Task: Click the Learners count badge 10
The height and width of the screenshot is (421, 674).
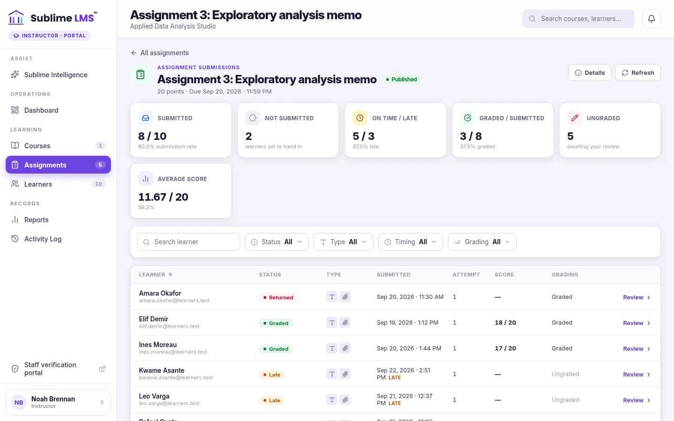Action: pyautogui.click(x=98, y=184)
